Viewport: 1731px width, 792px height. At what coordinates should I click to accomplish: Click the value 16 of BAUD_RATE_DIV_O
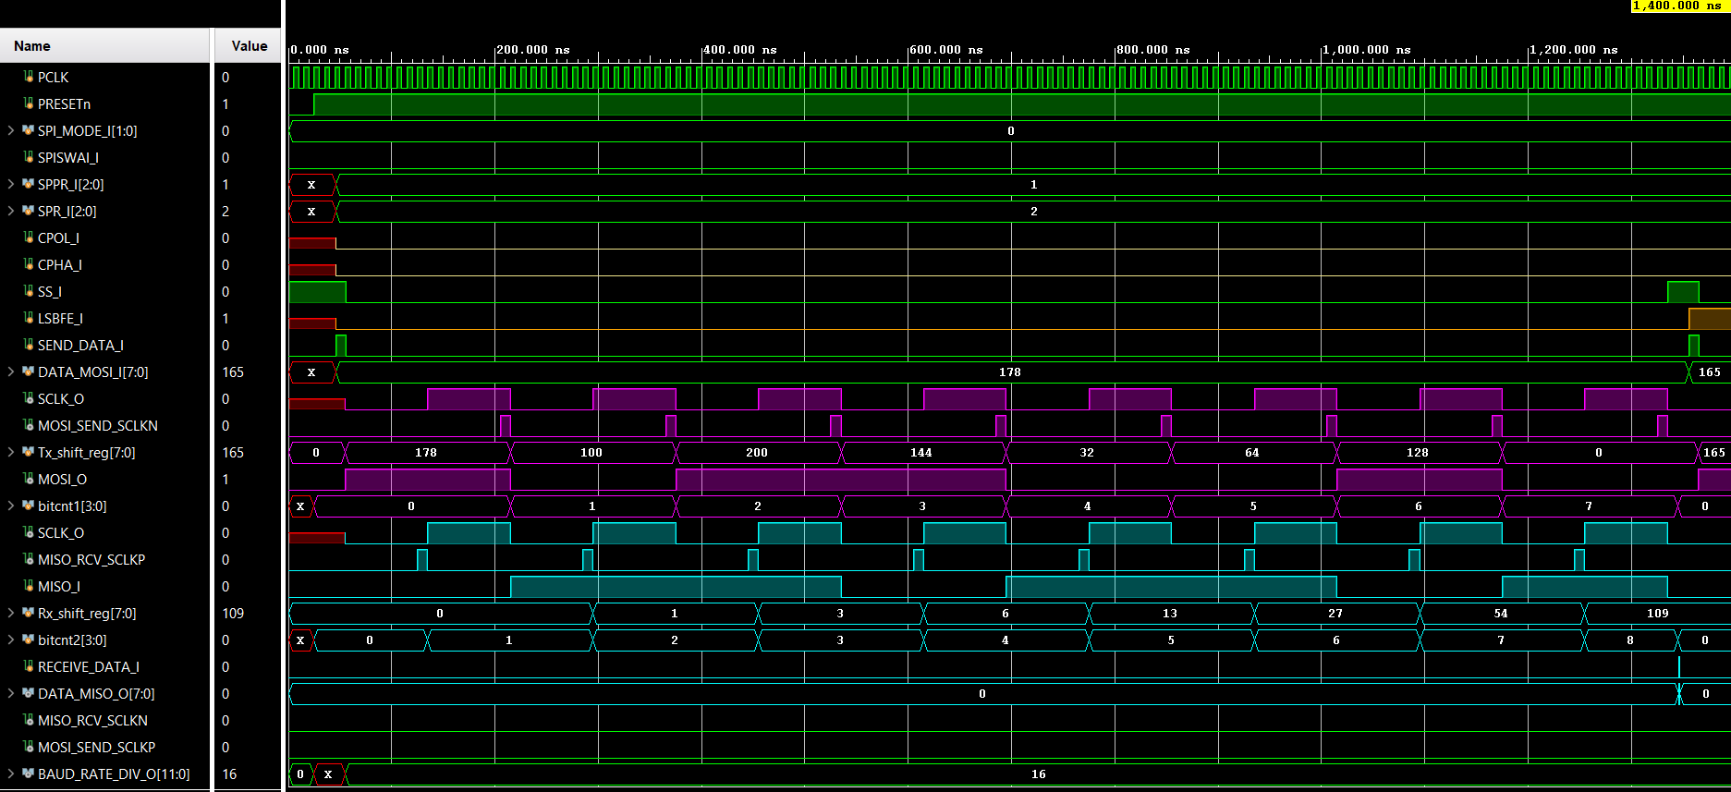[229, 774]
